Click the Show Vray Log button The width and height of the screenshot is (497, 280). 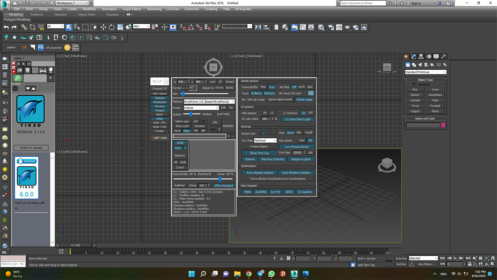coord(259,153)
